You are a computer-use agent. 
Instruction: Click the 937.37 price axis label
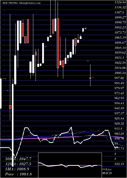click(x=119, y=113)
